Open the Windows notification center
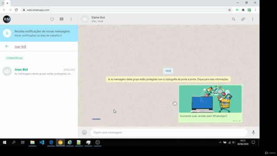The image size is (277, 156). tap(253, 143)
